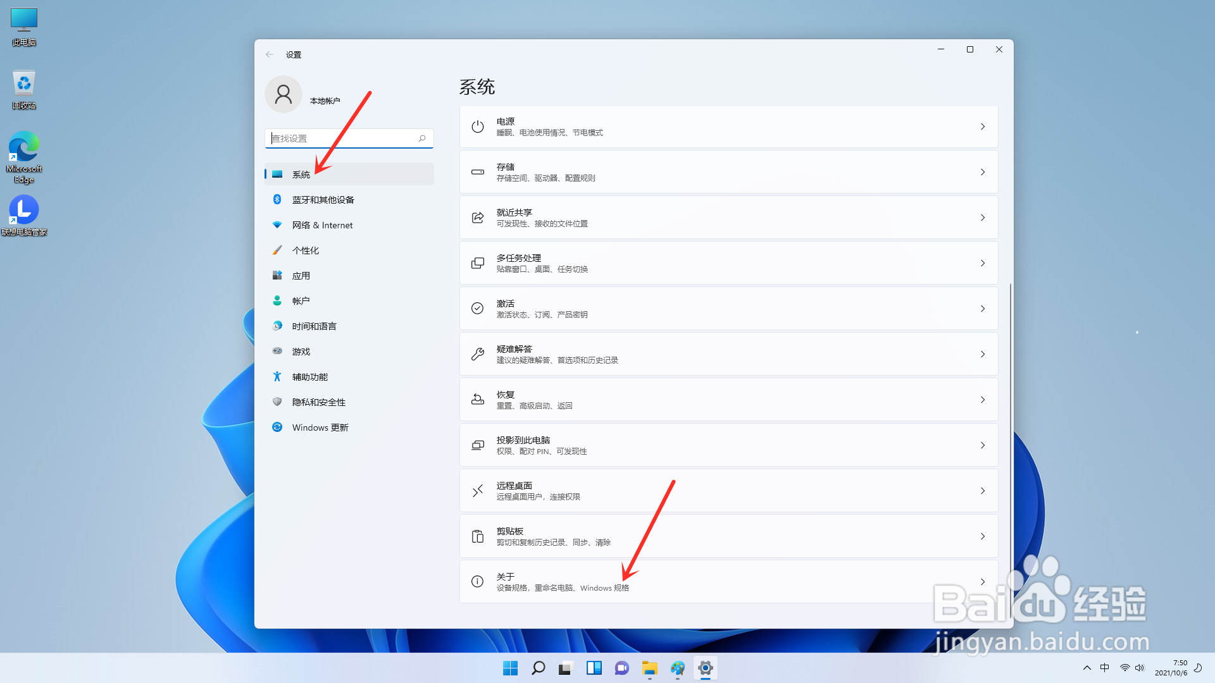Click the wrench icon in 疑难解答 row
The width and height of the screenshot is (1215, 683).
click(478, 354)
